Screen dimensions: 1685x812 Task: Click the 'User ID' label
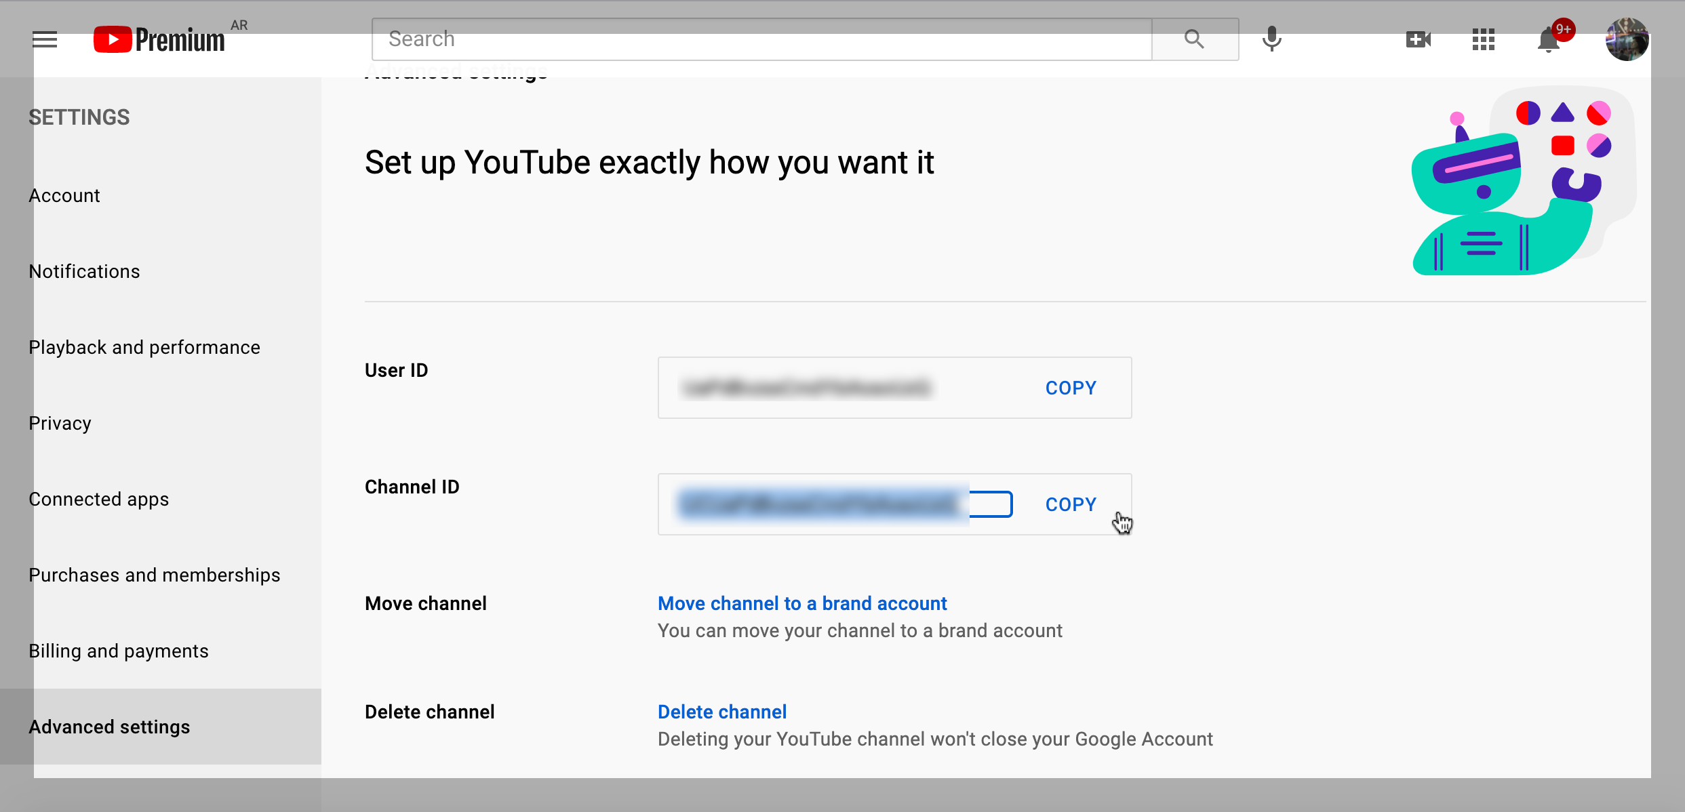[x=397, y=370]
